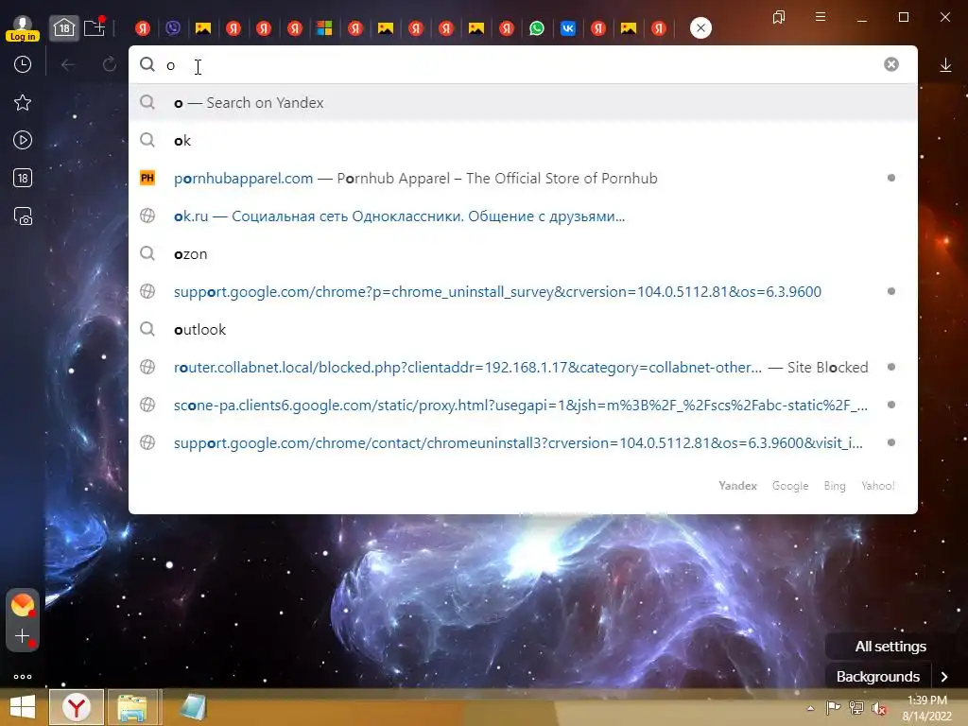Image resolution: width=968 pixels, height=726 pixels.
Task: Remove router.collabnet.local suggestion via its dot
Action: point(890,367)
